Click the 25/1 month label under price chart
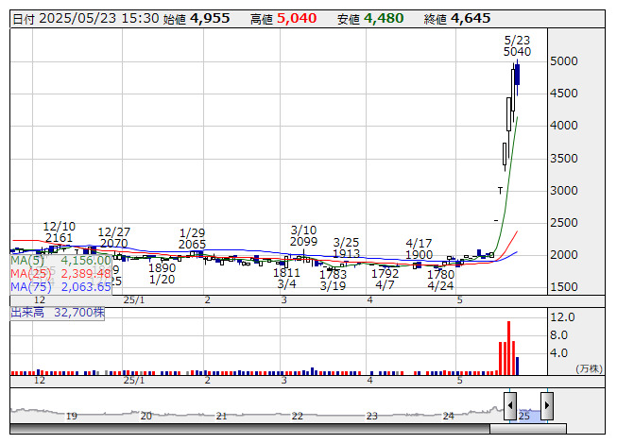The height and width of the screenshot is (444, 617). coord(134,300)
